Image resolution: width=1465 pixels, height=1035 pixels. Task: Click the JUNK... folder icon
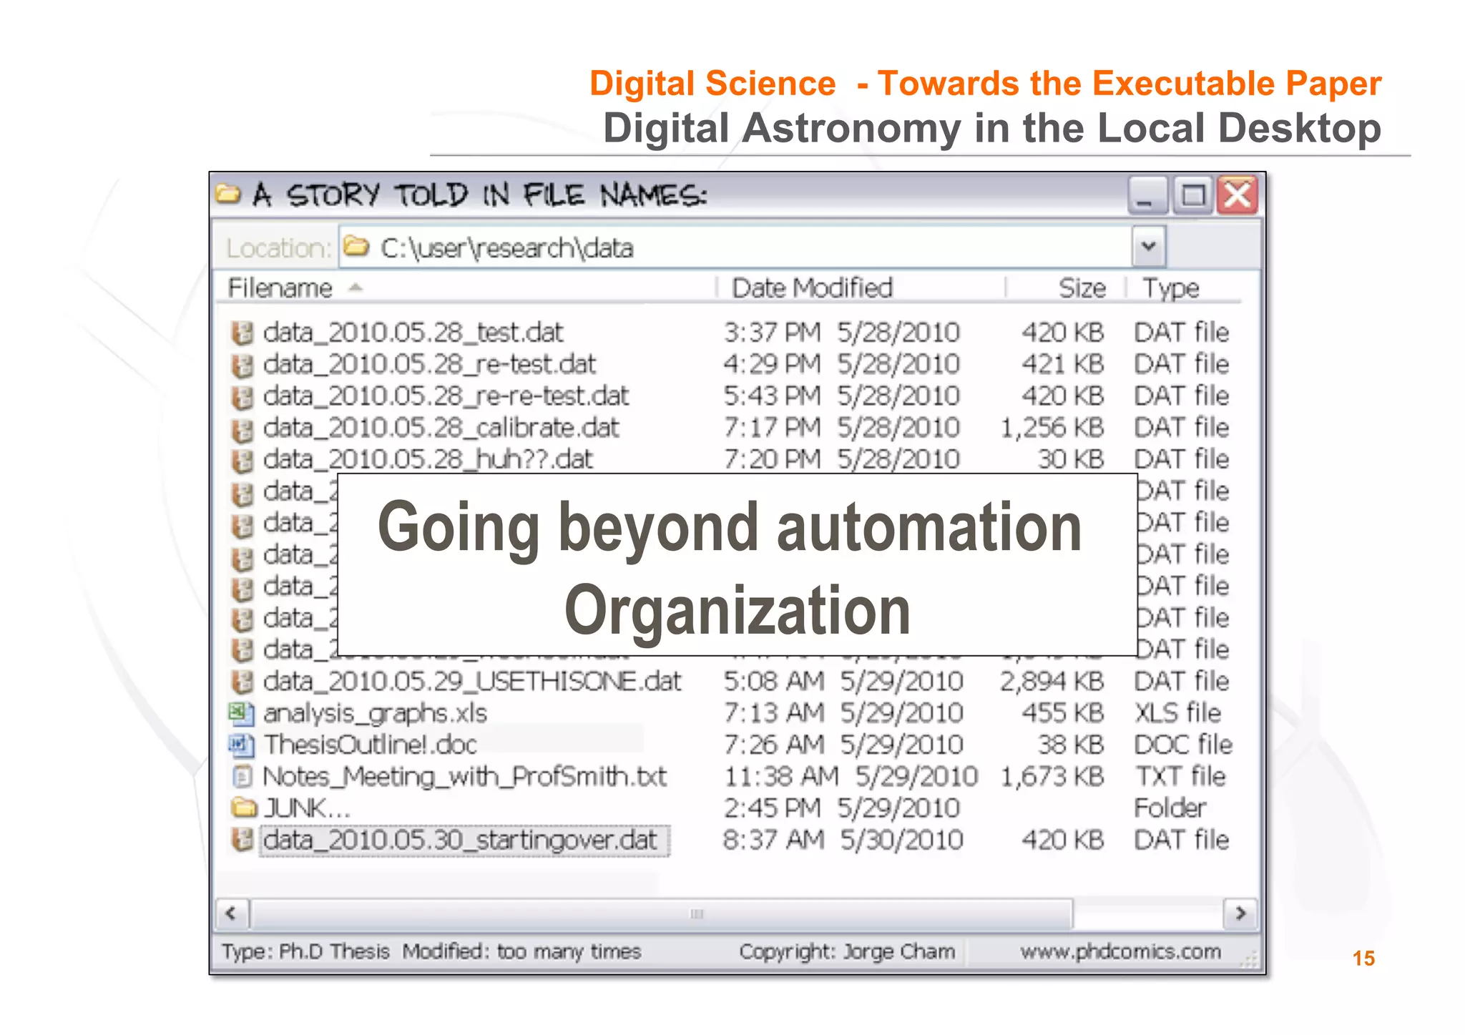(x=244, y=808)
